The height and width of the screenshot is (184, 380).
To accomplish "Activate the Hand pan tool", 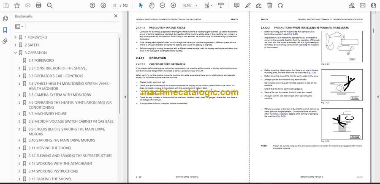I will click(152, 5).
